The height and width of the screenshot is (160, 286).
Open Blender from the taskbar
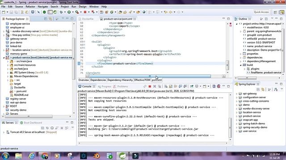97,156
